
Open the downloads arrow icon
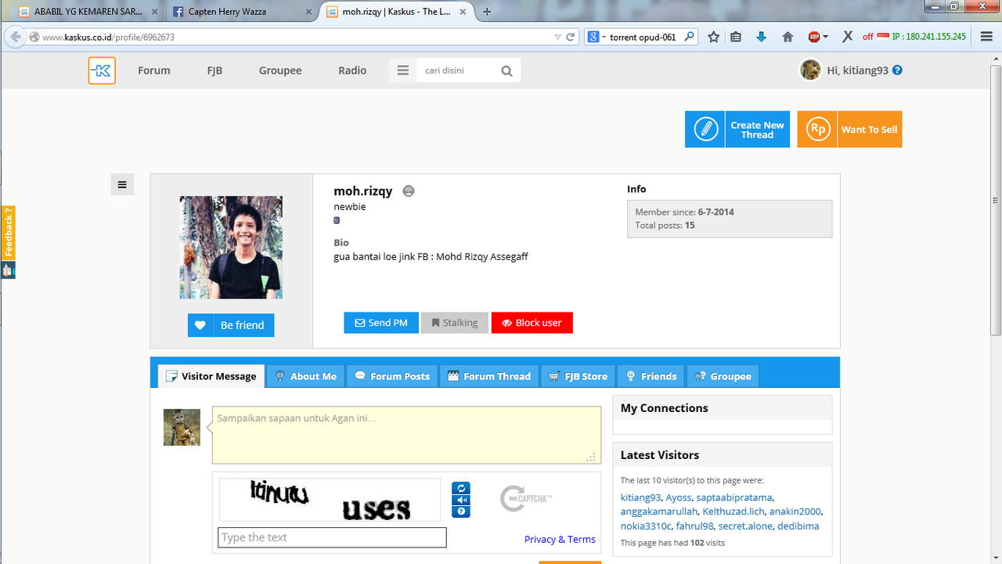coord(761,37)
